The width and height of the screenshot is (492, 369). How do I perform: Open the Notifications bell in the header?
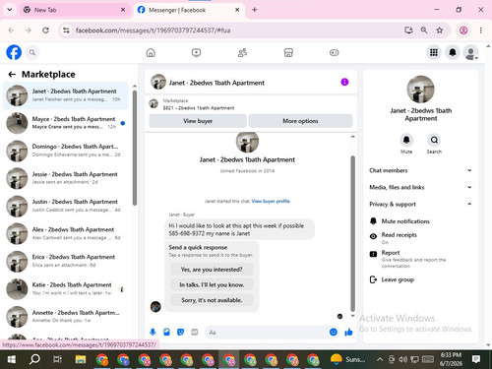(x=453, y=52)
